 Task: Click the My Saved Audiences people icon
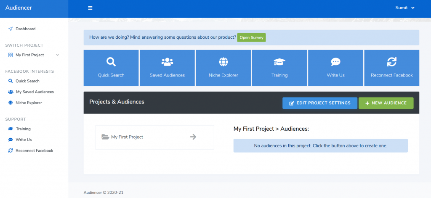(x=11, y=92)
